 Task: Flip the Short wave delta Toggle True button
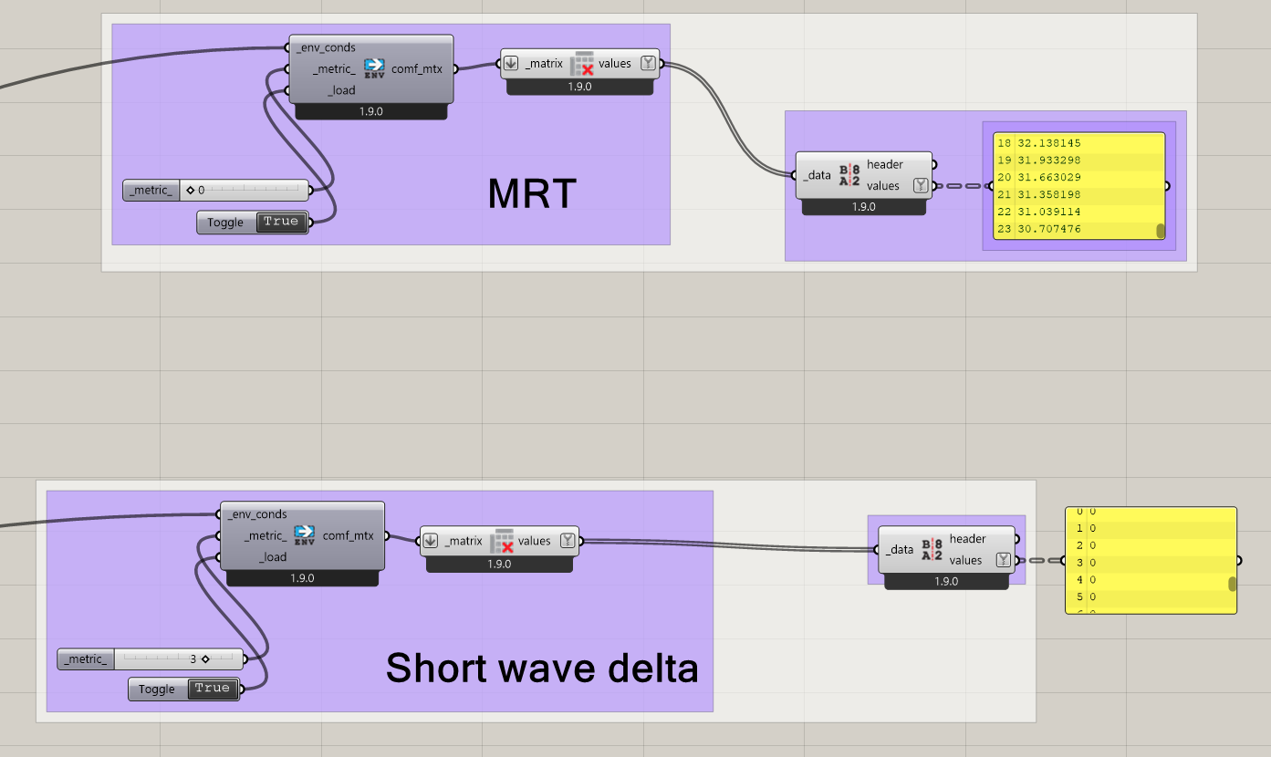tap(213, 689)
